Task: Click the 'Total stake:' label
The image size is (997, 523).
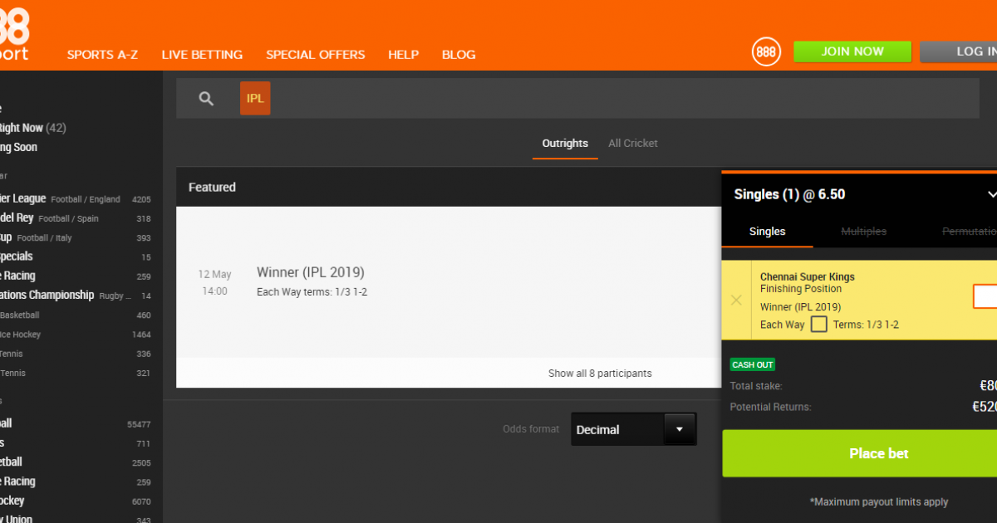Action: (x=756, y=386)
